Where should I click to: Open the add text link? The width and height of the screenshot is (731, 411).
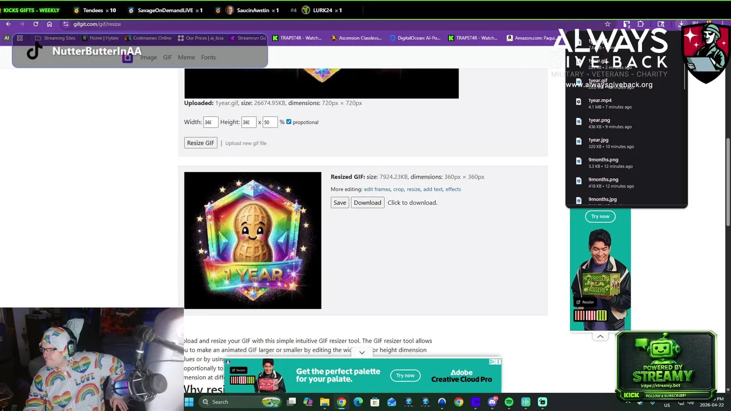tap(433, 190)
